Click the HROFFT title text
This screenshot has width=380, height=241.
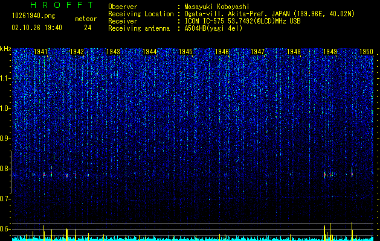(62, 5)
